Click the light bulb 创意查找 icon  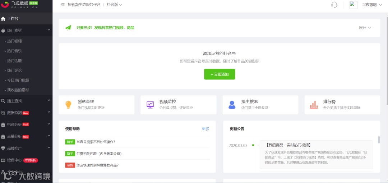68,105
